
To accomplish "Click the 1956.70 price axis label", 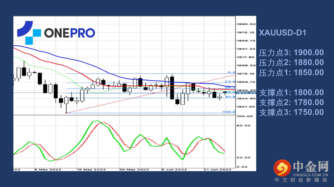I will pyautogui.click(x=246, y=41).
